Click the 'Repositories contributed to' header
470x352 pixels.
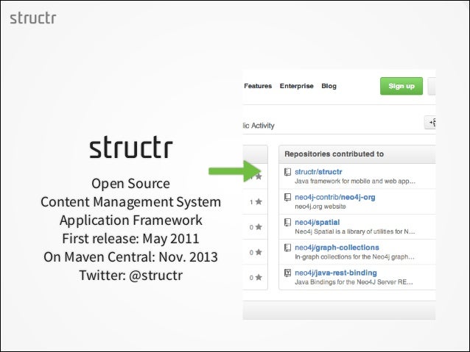tap(334, 154)
